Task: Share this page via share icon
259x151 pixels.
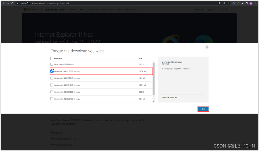Action: pos(224,3)
